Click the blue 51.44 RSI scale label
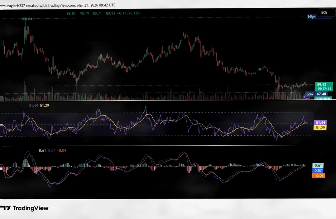Screen dimensions: 336x219 [320, 122]
